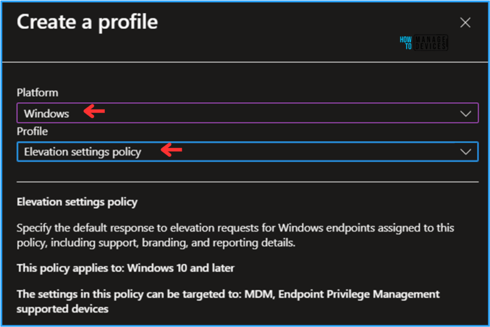Click the Platform dropdown chevron arrow
The width and height of the screenshot is (490, 327).
[465, 114]
